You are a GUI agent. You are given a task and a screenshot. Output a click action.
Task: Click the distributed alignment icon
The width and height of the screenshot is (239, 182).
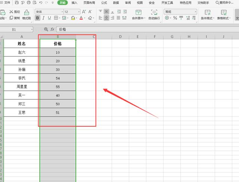(124, 18)
